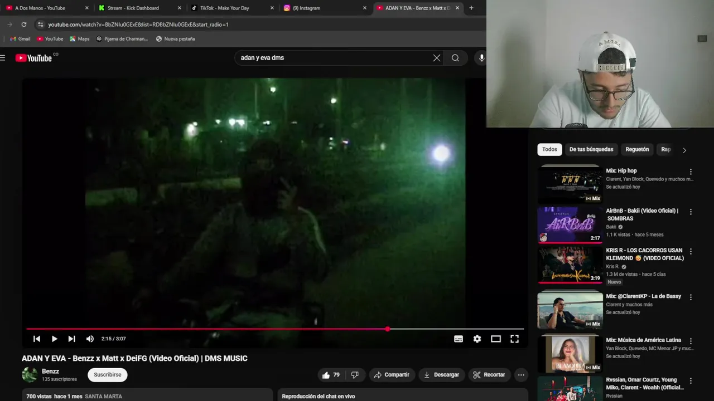
Task: Reload the page
Action: (x=24, y=25)
